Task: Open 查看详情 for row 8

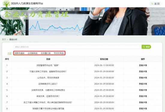Action: (x=143, y=108)
